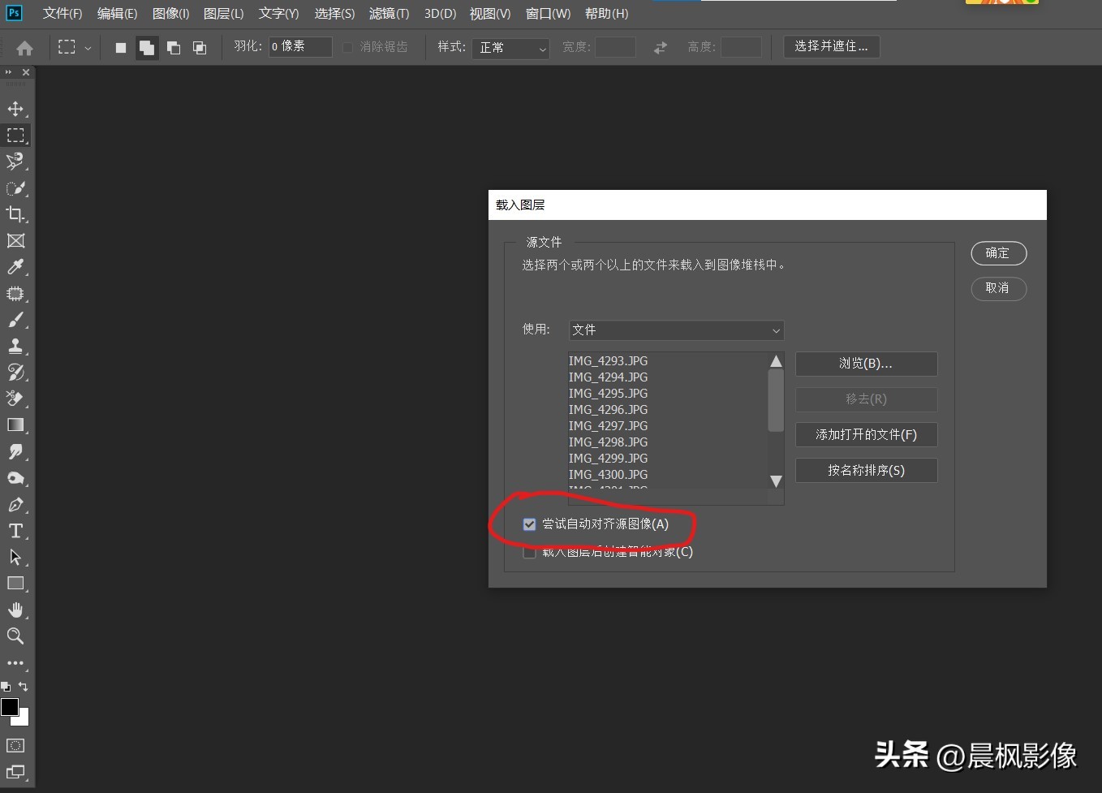This screenshot has width=1102, height=793.
Task: Expand the marquee tool preset picker
Action: point(88,48)
